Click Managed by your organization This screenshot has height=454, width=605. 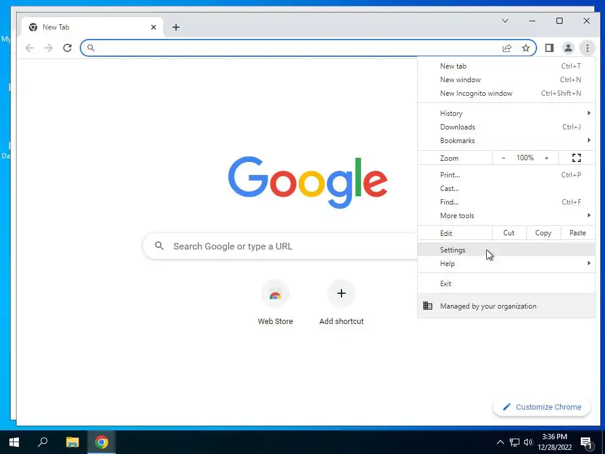[506, 306]
